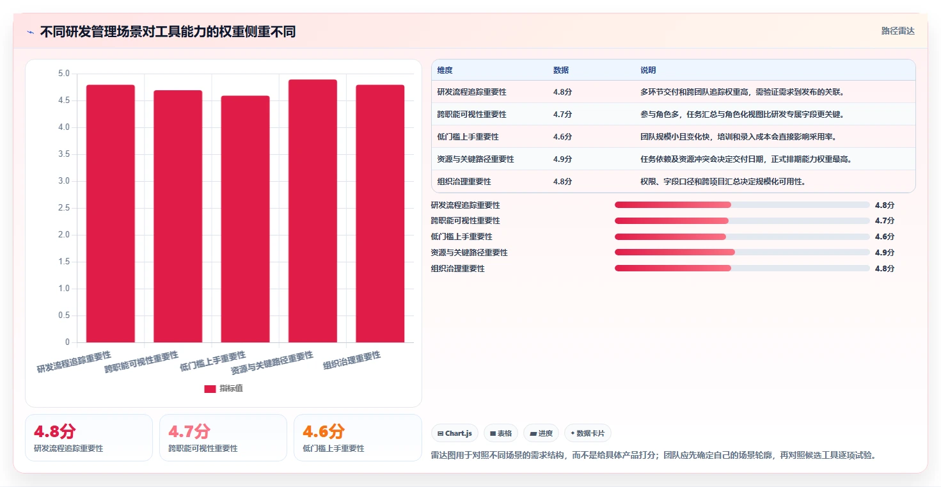This screenshot has width=941, height=487.
Task: Click 资源与关键路径重要性 cell in table
Action: click(476, 159)
